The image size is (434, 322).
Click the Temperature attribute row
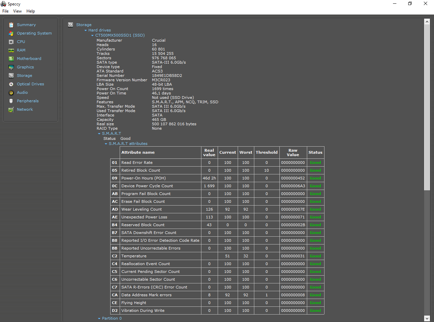pyautogui.click(x=217, y=256)
